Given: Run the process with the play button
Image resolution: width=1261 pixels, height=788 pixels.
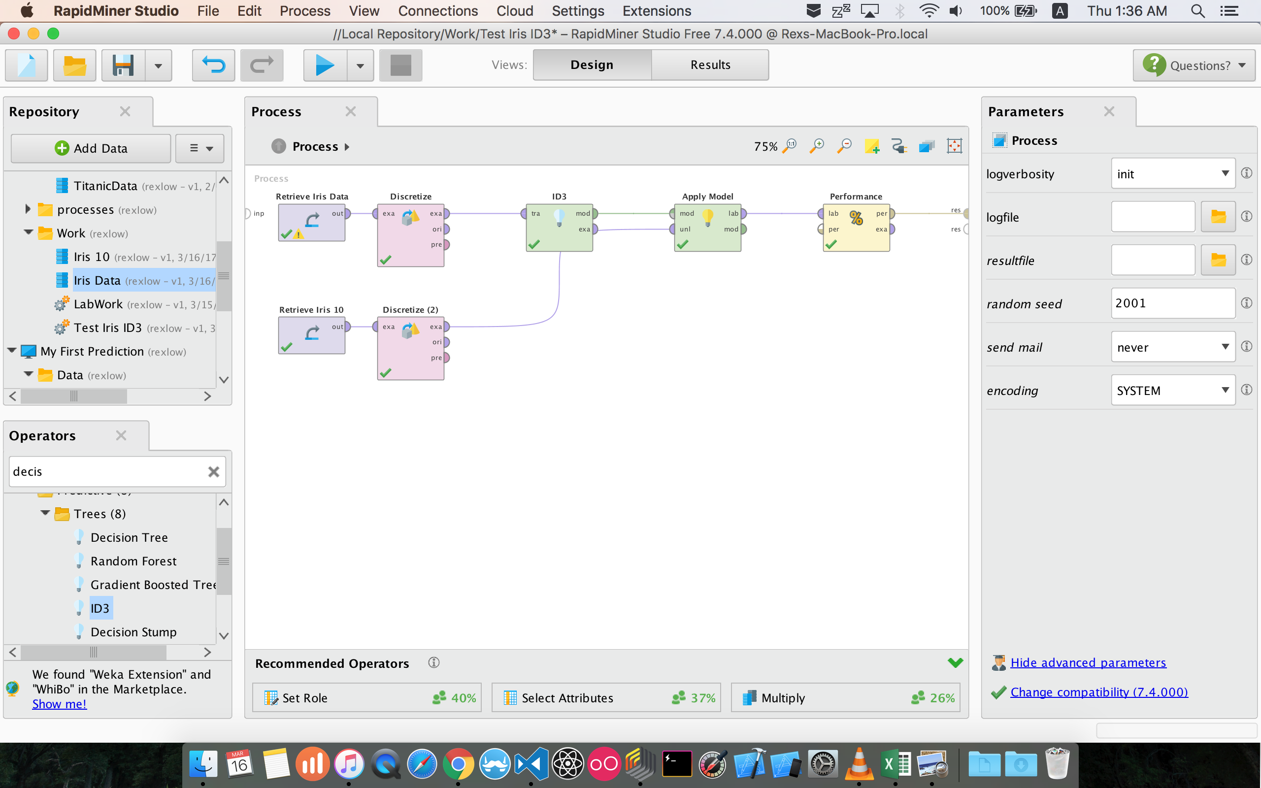Looking at the screenshot, I should (325, 65).
